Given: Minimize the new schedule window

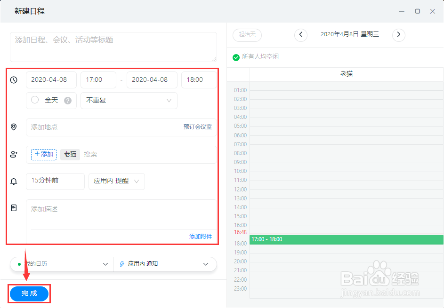Looking at the screenshot, I should coord(402,11).
